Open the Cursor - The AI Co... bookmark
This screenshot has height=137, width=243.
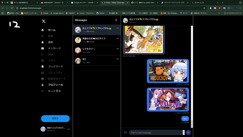coord(86,13)
